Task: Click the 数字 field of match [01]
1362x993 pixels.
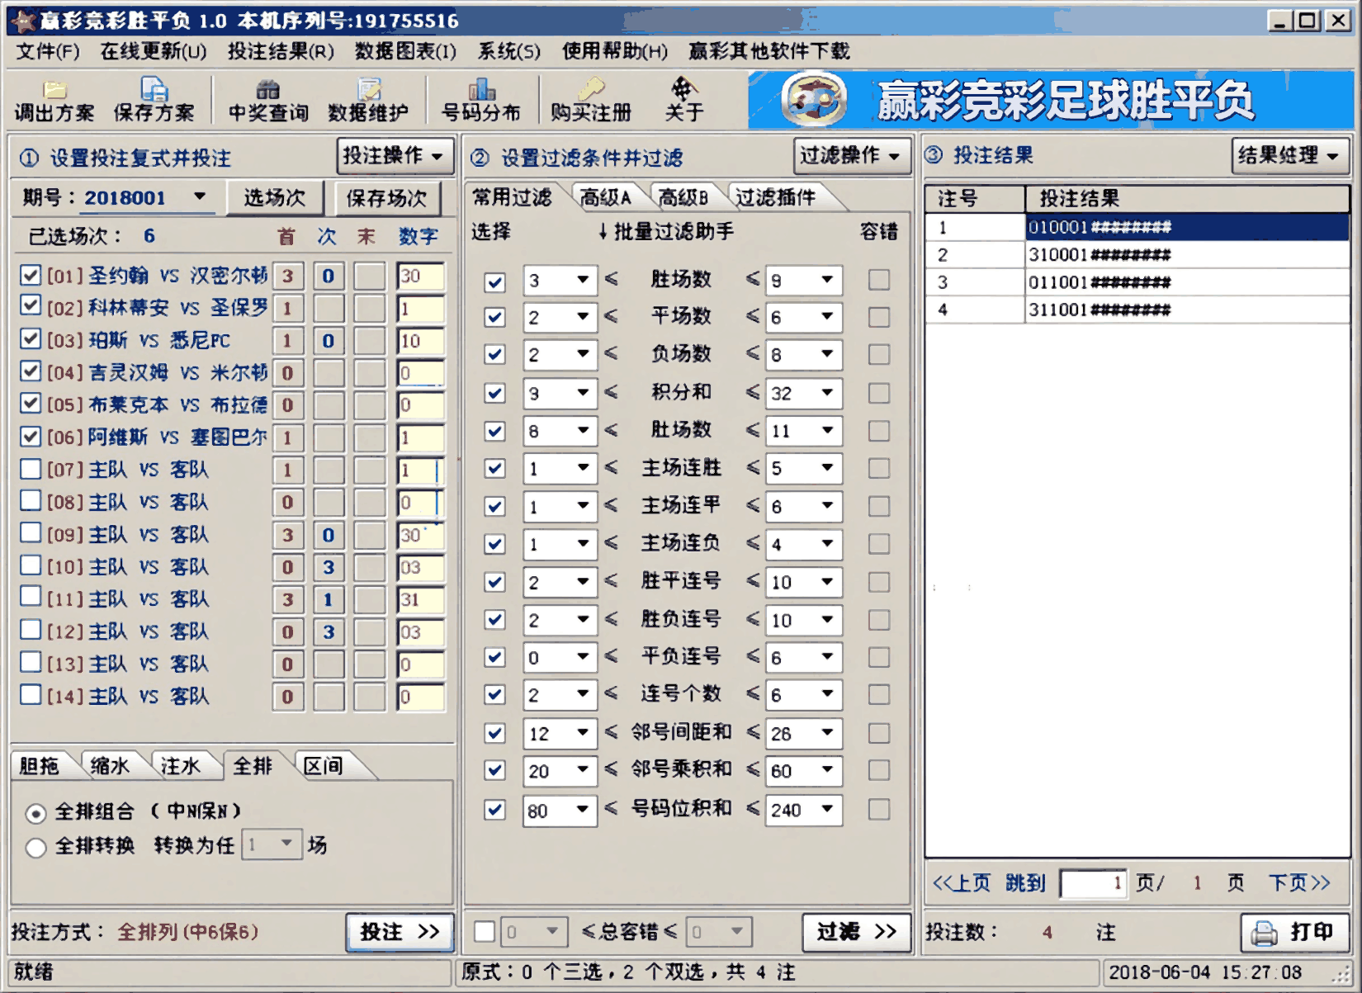Action: click(x=420, y=277)
